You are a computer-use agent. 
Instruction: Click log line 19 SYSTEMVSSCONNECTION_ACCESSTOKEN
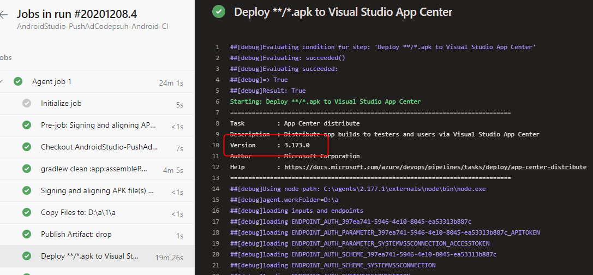(360, 243)
